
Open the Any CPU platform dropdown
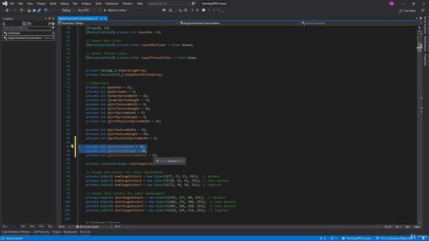89,11
